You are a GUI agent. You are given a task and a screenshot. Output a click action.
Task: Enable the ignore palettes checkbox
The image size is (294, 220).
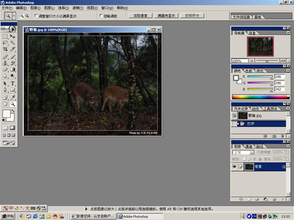click(x=101, y=16)
